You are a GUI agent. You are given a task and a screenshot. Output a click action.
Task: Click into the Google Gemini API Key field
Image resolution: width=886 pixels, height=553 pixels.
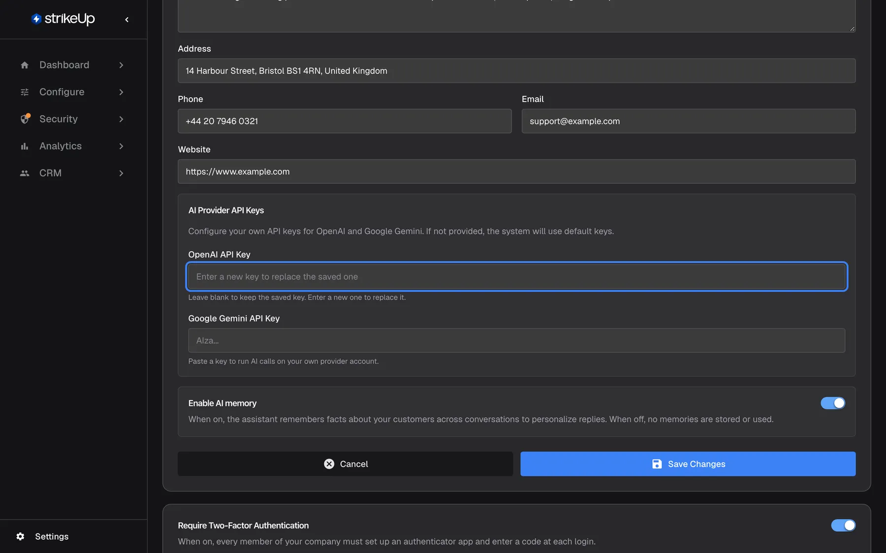(x=516, y=341)
